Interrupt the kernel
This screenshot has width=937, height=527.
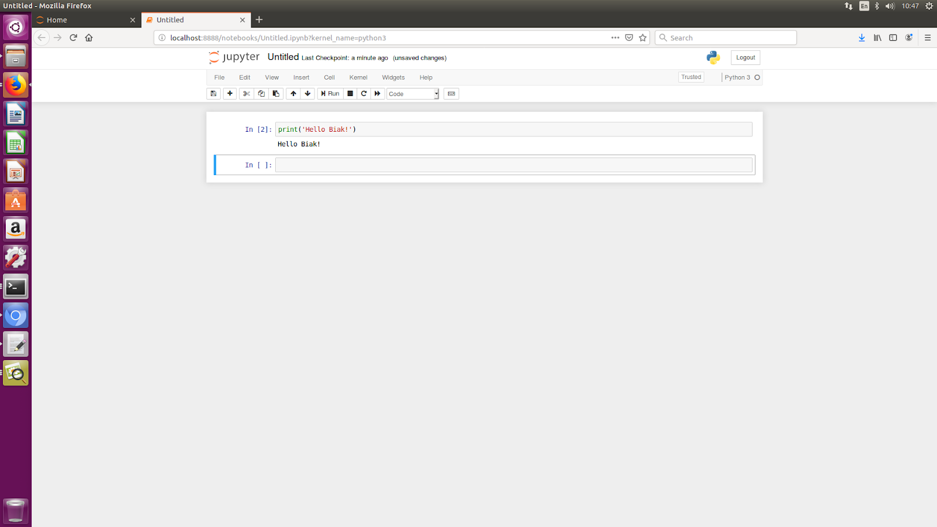click(x=350, y=93)
